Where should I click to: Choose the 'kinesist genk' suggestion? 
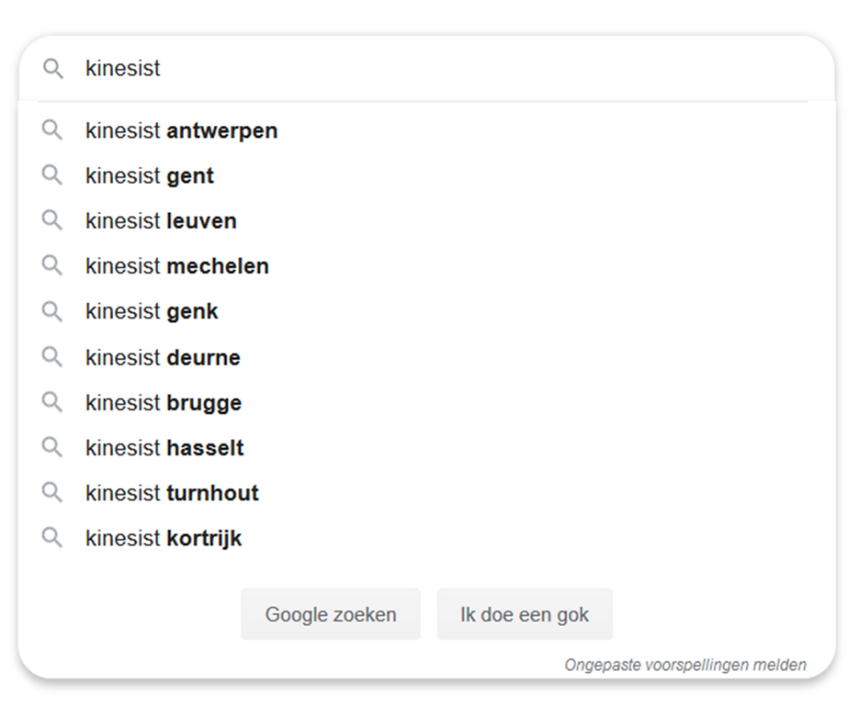pyautogui.click(x=152, y=312)
